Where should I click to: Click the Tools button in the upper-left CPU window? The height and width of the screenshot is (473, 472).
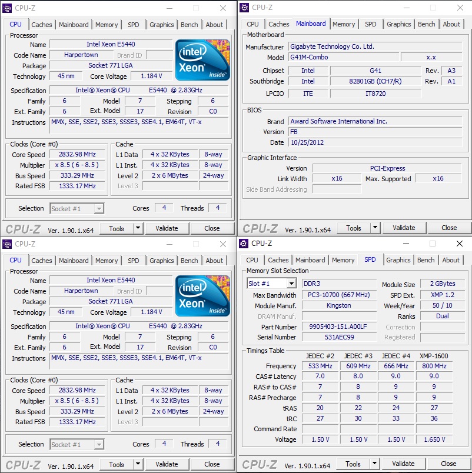pyautogui.click(x=117, y=228)
